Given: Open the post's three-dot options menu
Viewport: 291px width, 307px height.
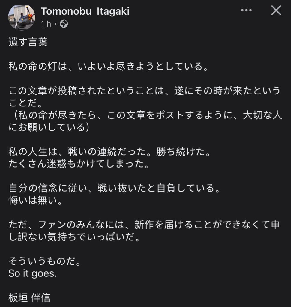Looking at the screenshot, I should (246, 10).
